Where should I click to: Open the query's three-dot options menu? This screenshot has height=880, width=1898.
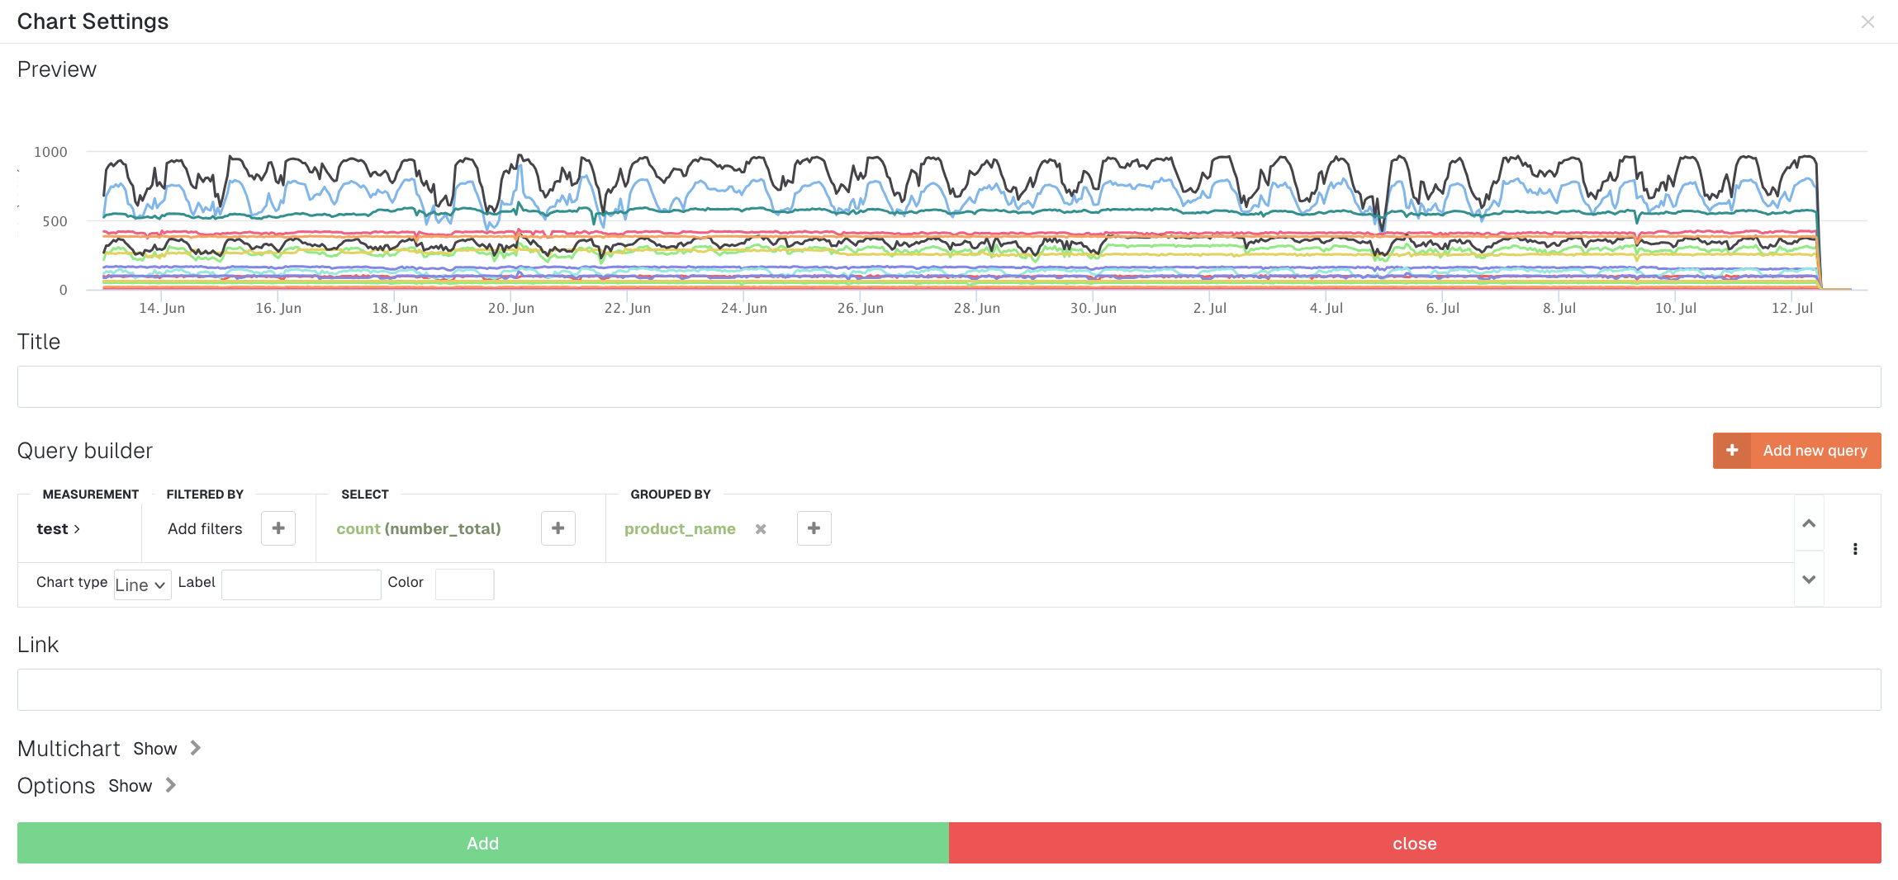pos(1855,549)
